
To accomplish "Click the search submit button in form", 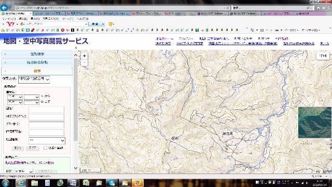I will (18, 148).
